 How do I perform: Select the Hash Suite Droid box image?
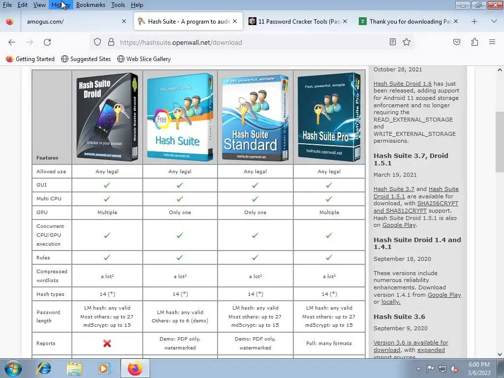tap(107, 117)
